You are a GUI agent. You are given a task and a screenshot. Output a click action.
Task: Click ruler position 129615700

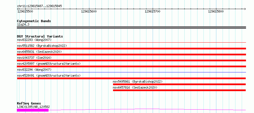[153, 11]
